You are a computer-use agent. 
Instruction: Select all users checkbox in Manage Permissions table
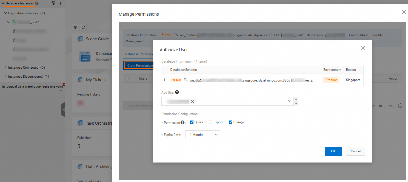127,79
